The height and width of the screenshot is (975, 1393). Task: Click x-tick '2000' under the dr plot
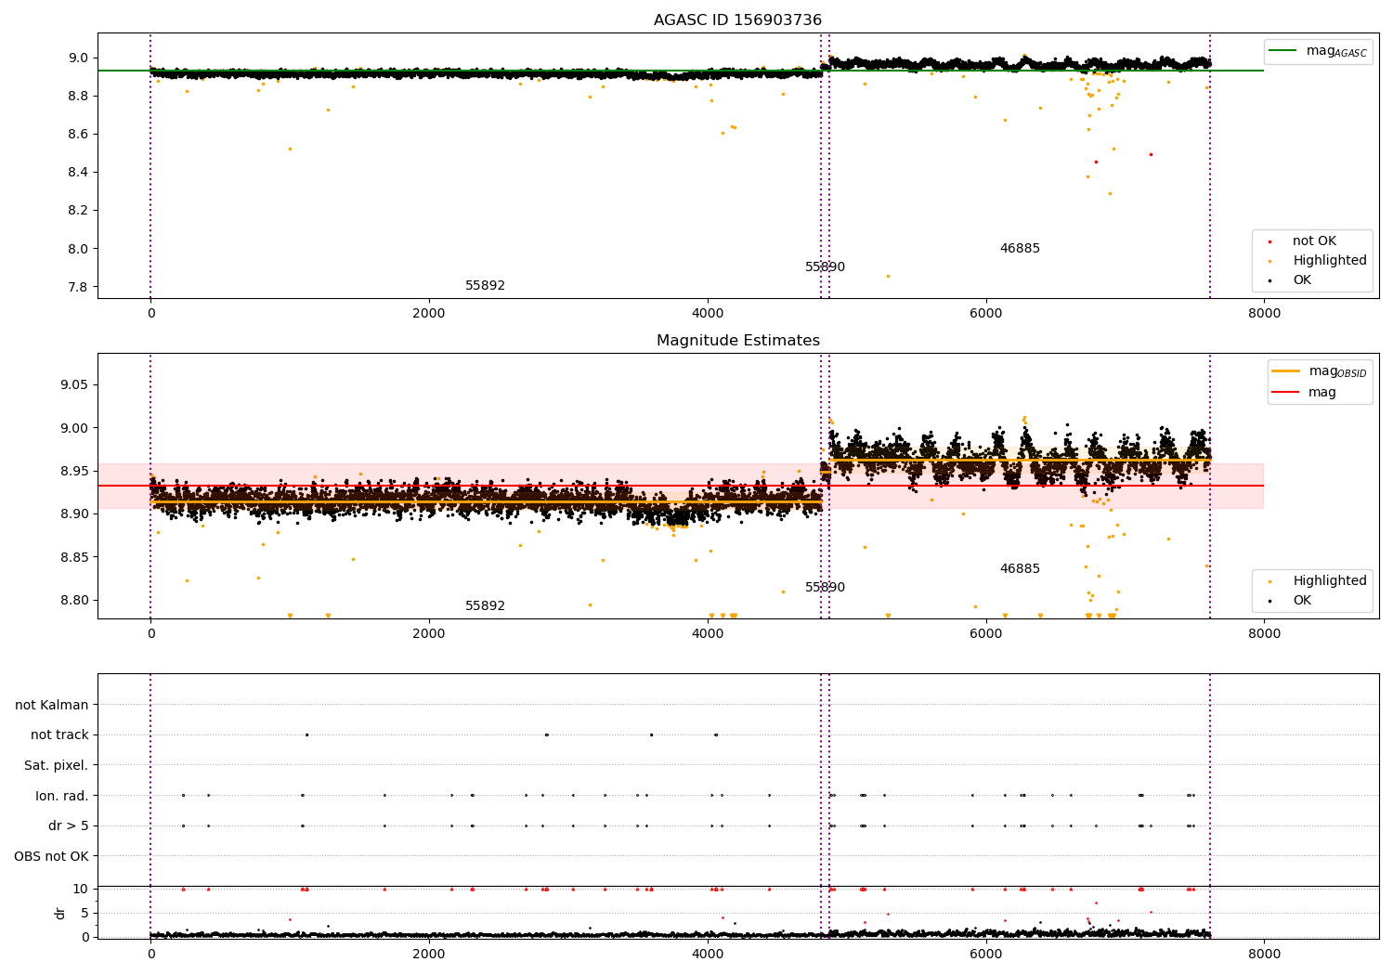[x=429, y=955]
